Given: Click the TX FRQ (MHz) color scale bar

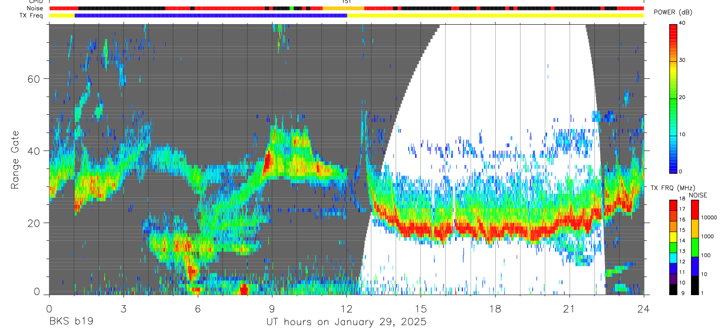Looking at the screenshot, I should [x=673, y=246].
